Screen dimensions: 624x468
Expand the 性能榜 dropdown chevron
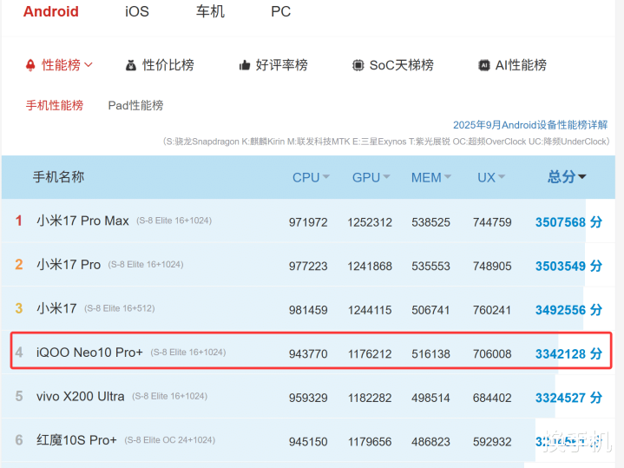89,64
